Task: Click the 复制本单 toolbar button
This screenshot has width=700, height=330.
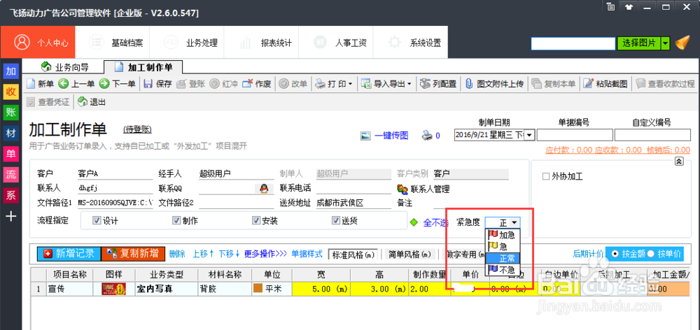Action: 554,83
